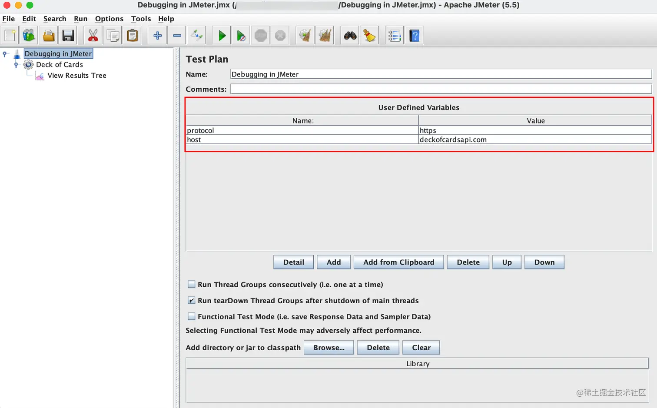This screenshot has height=408, width=657.
Task: Click the "Name:" column header
Action: coord(303,121)
